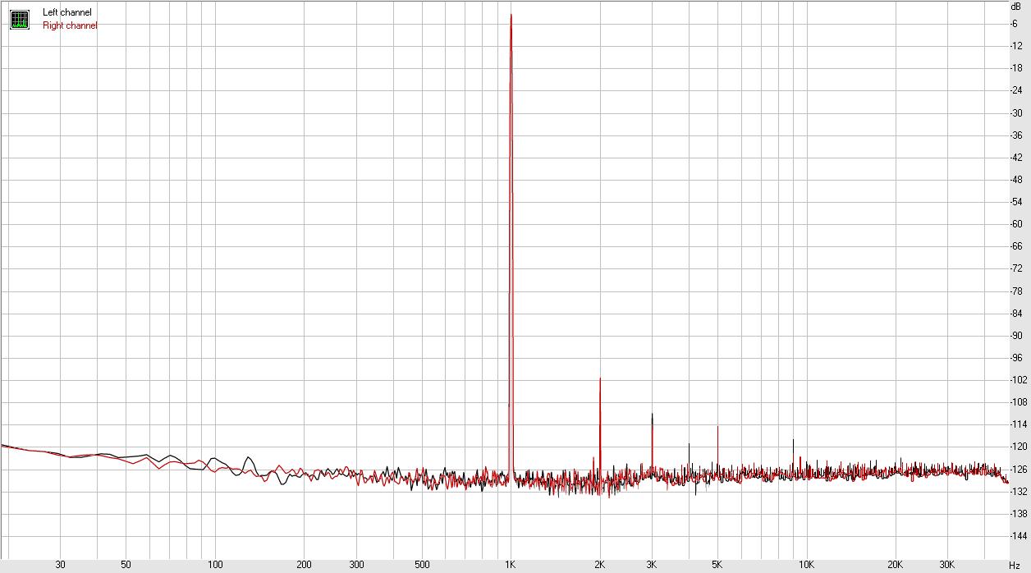Click the "Hz" axis unit label
Viewport: 1031px width, 573px height.
(1015, 566)
